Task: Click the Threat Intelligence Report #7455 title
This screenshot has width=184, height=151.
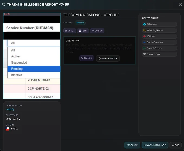Action: [x=38, y=4]
